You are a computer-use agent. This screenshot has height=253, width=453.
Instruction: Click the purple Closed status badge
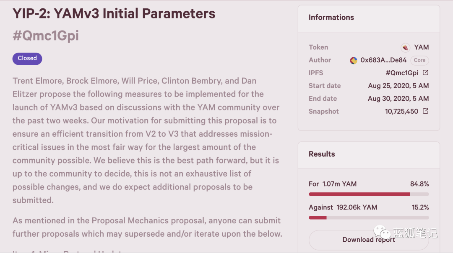(27, 59)
